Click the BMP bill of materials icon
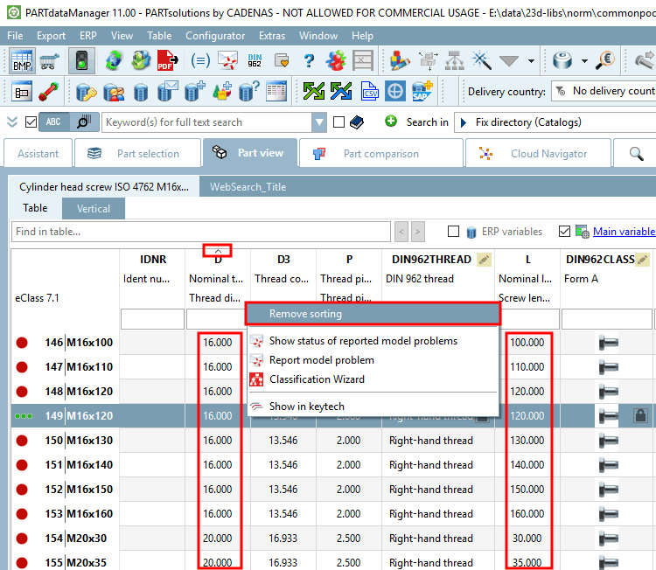This screenshot has width=656, height=570. tap(22, 60)
